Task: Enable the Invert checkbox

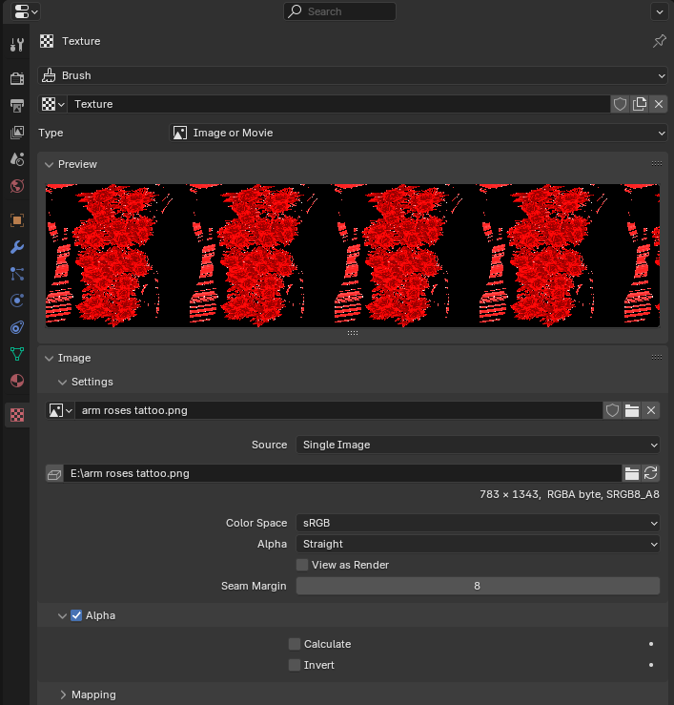Action: click(295, 666)
